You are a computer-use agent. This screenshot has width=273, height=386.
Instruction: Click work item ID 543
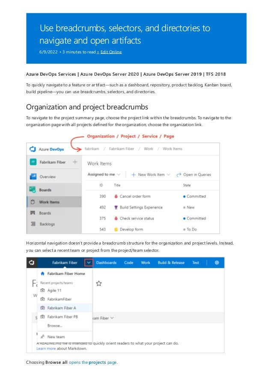coord(103,229)
